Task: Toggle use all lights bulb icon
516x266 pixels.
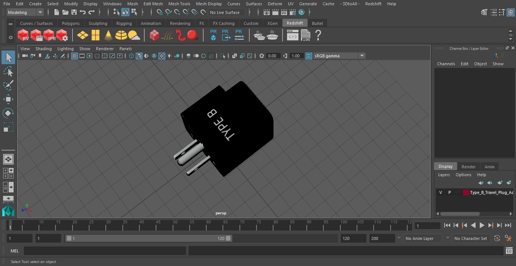Action: pyautogui.click(x=169, y=56)
